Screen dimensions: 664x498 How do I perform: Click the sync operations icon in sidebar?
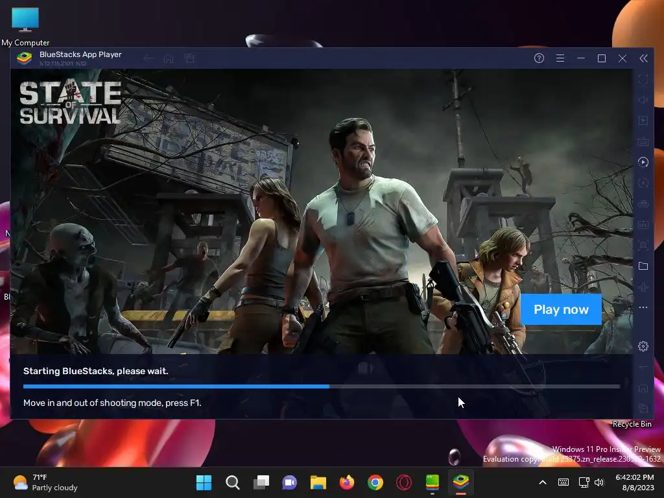point(643,183)
